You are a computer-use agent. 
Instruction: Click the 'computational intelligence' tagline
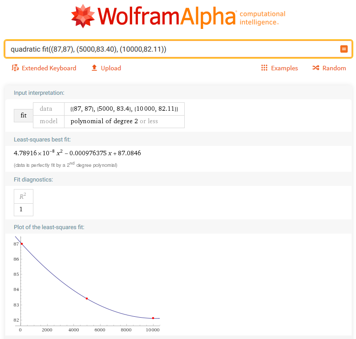click(262, 18)
